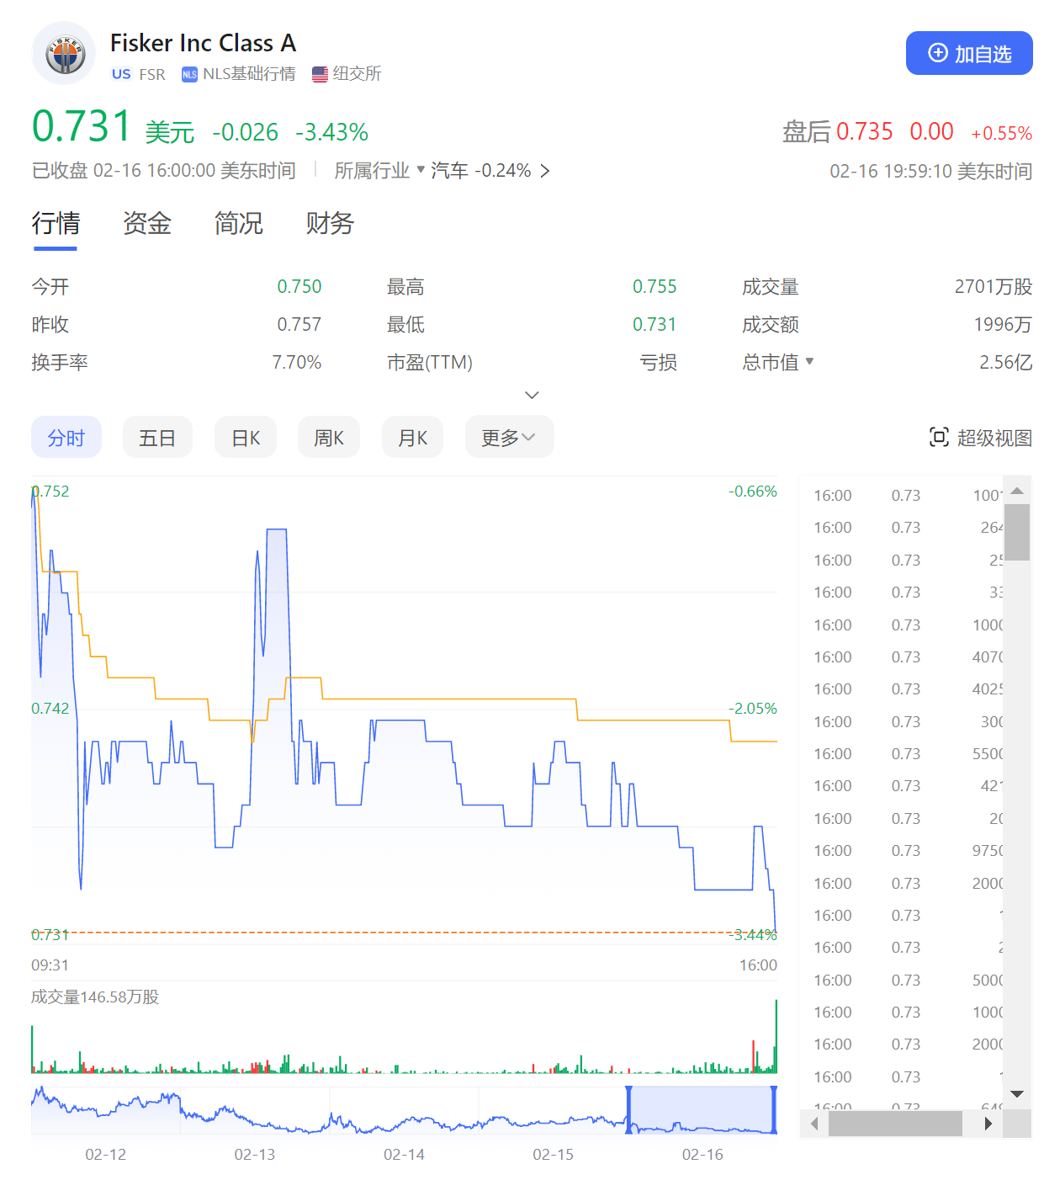
Task: 点击汽车行业 -0.24% 链接
Action: pyautogui.click(x=480, y=170)
